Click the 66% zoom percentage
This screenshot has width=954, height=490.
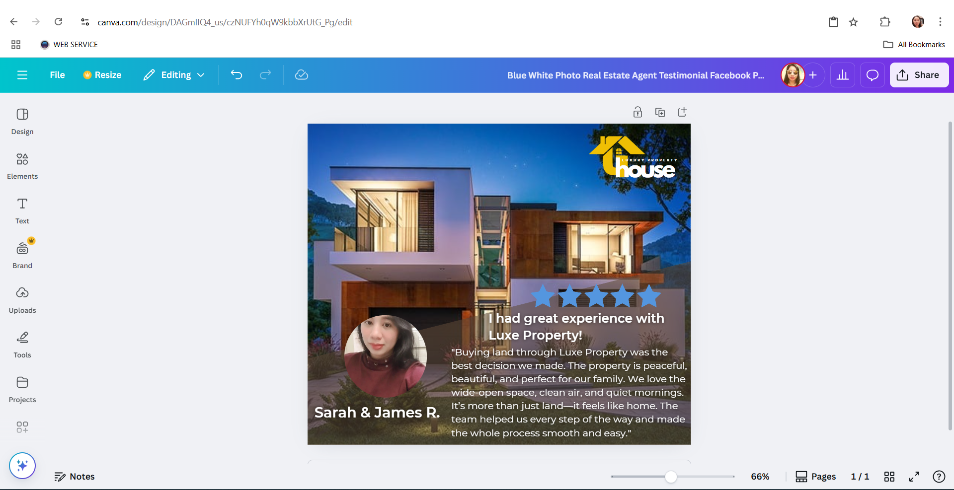click(x=760, y=477)
